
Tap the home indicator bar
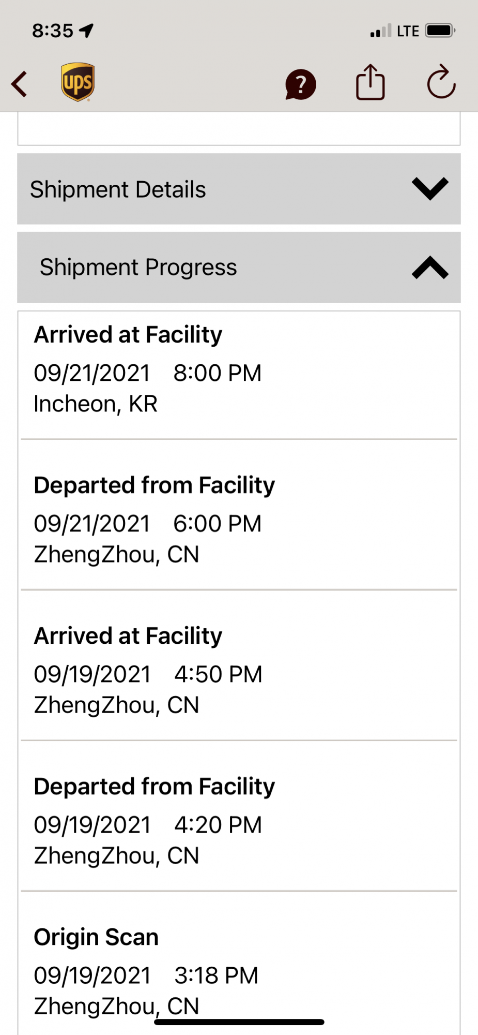[239, 1022]
